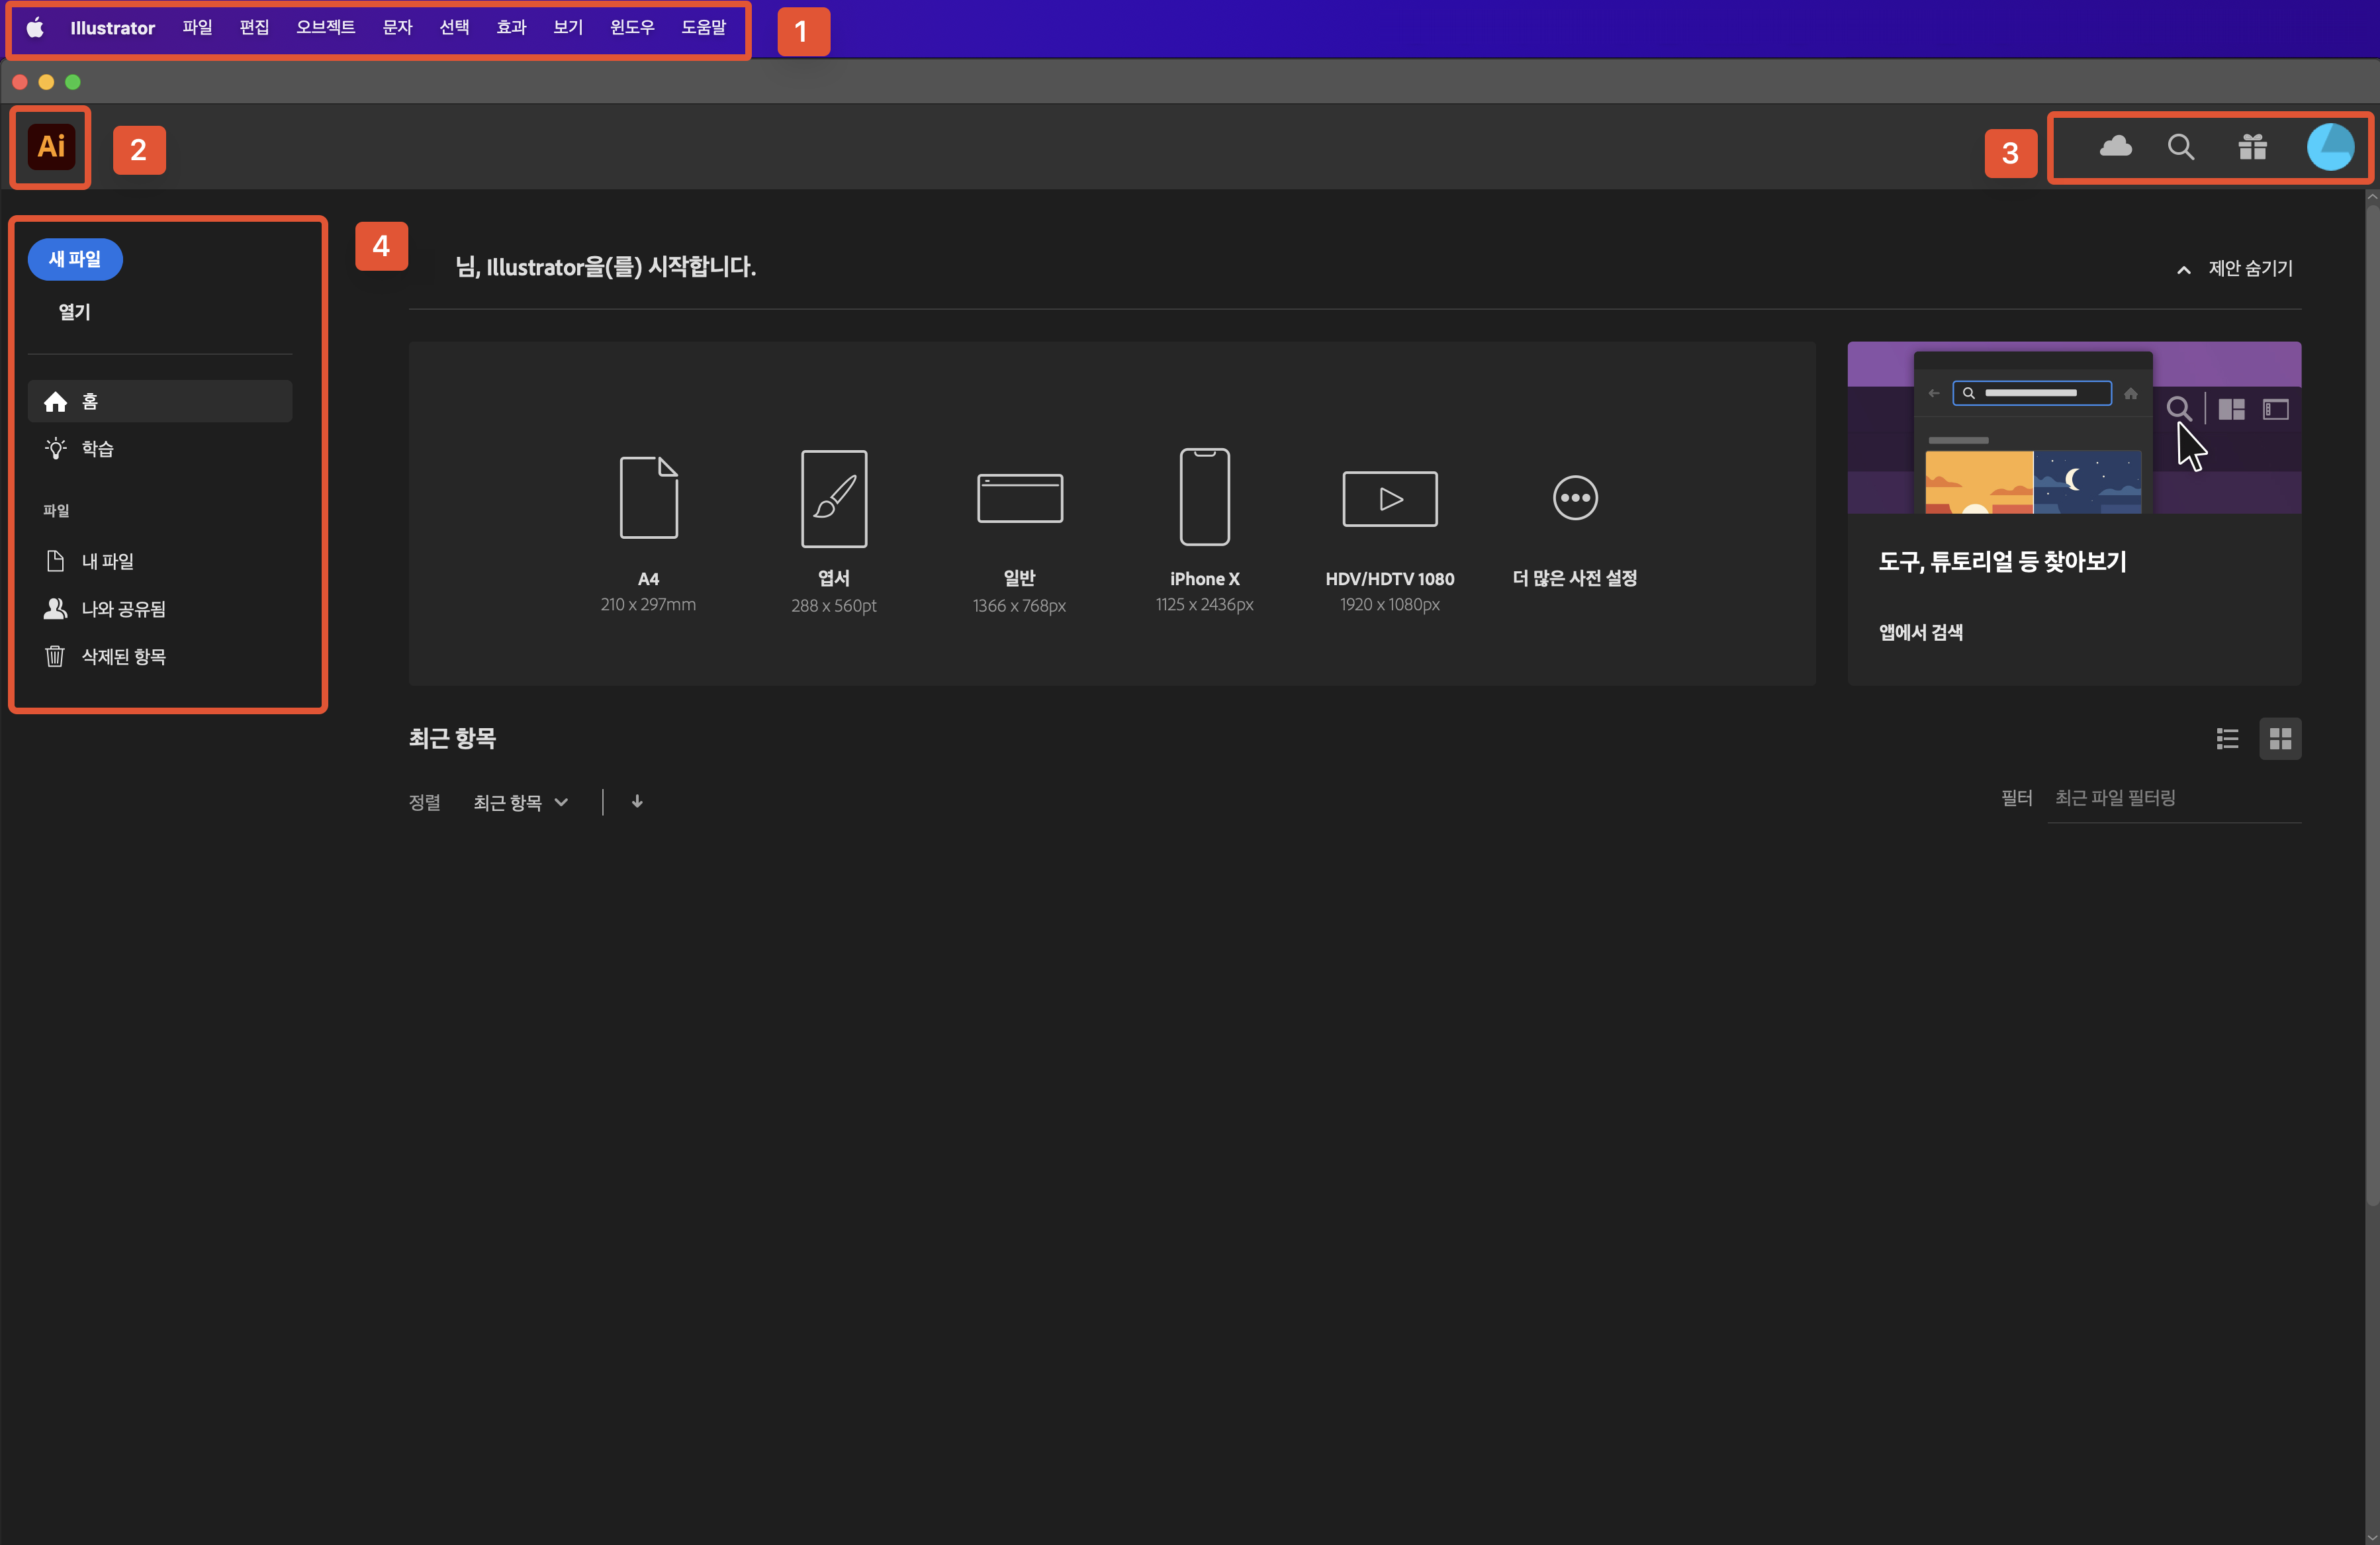2380x1545 pixels.
Task: Select the iPhone X preset icon
Action: pyautogui.click(x=1204, y=497)
